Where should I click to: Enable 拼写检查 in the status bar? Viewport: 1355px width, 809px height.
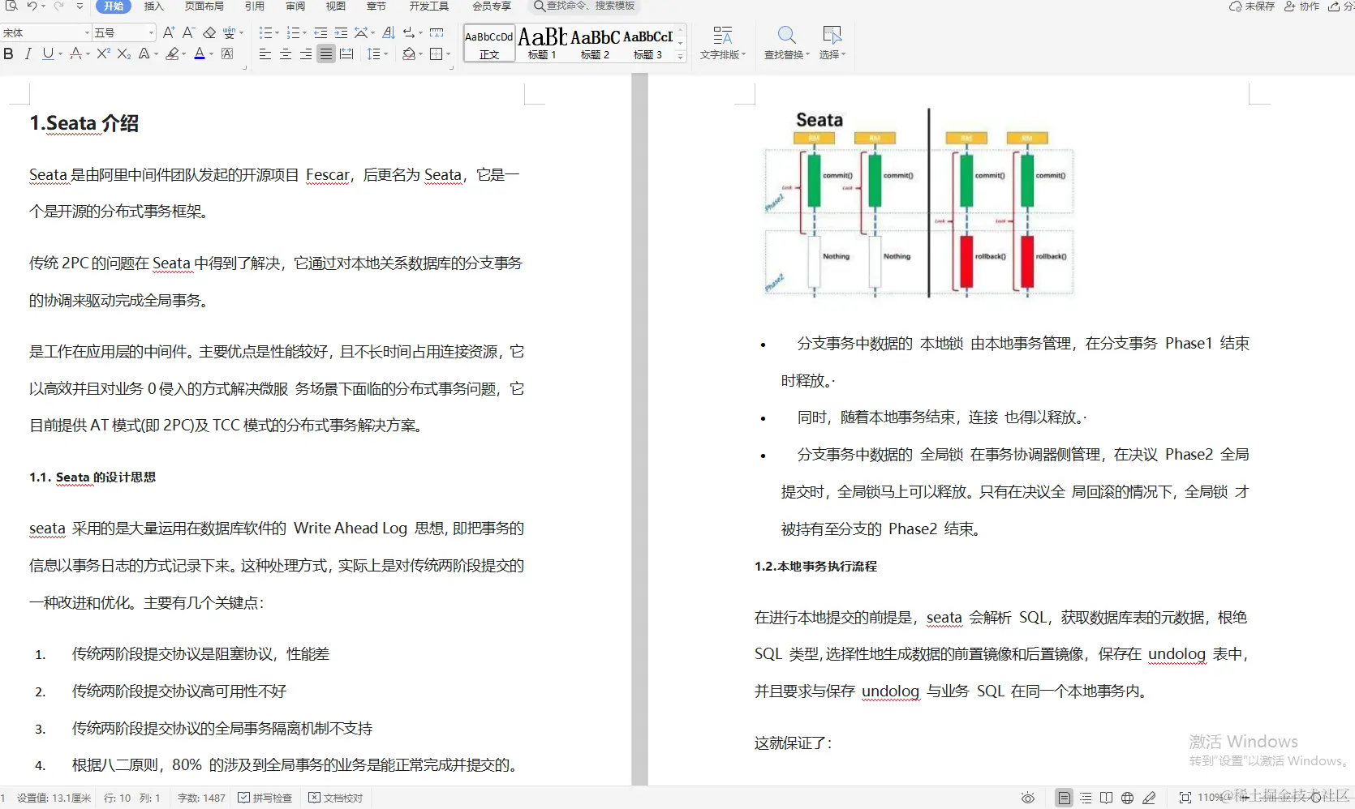pos(265,798)
